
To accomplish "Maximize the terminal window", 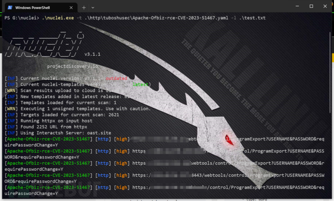I will tap(311, 6).
